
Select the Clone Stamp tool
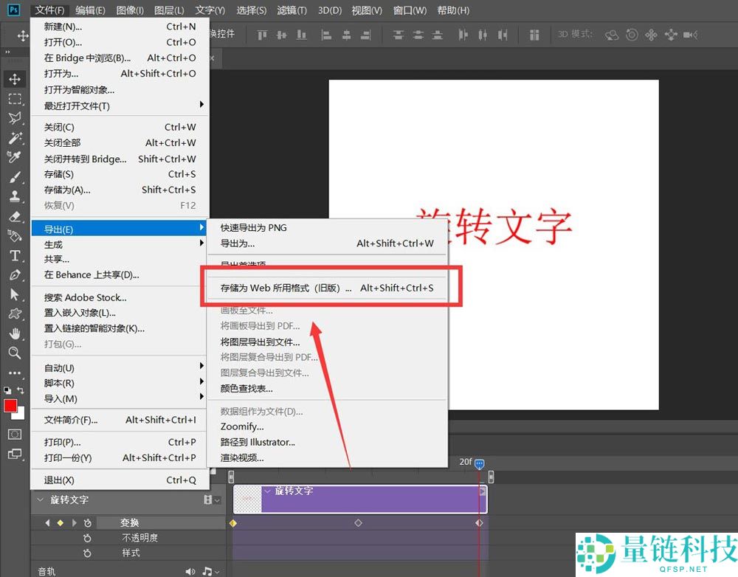[14, 196]
